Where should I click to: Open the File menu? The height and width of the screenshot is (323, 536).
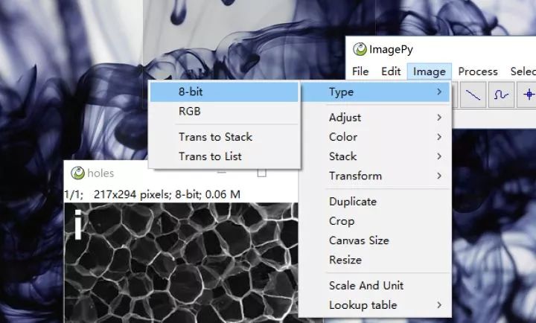[x=360, y=71]
